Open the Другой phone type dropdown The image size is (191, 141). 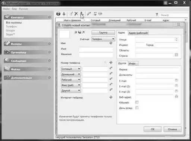click(x=71, y=91)
